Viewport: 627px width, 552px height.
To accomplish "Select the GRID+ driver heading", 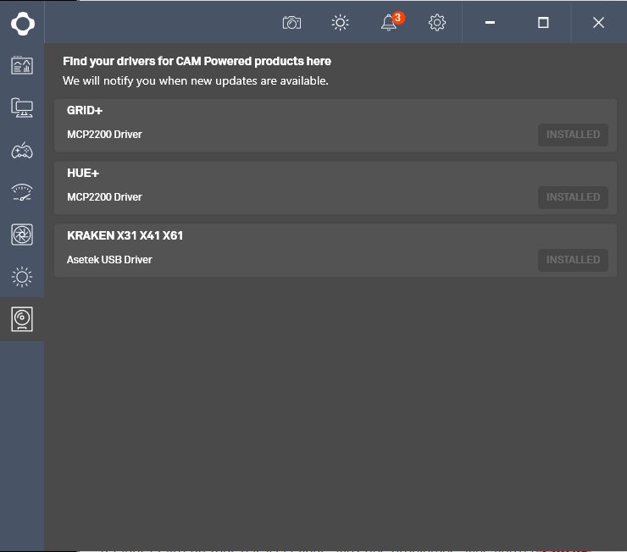I will (x=85, y=110).
